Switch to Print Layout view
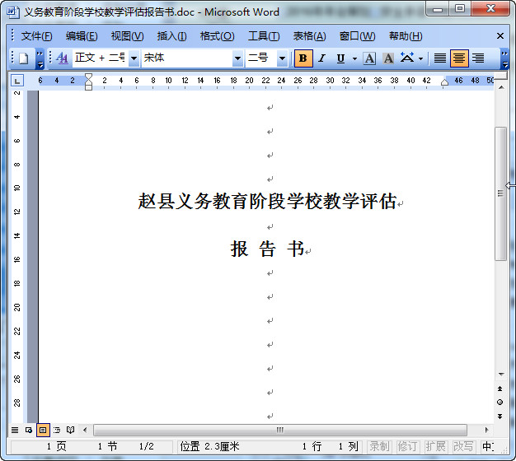516x461 pixels. coord(43,430)
